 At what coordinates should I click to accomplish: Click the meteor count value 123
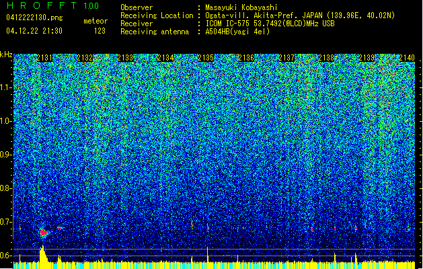coord(100,31)
